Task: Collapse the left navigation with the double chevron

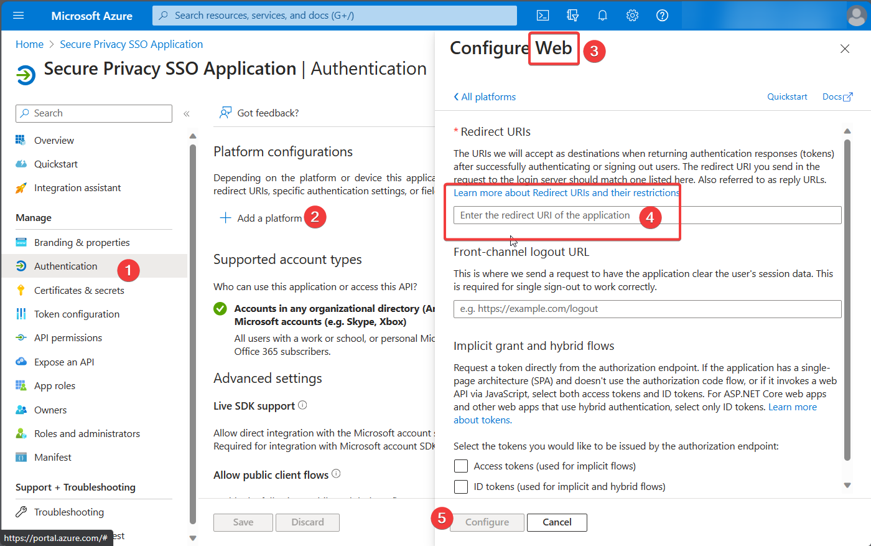Action: 186,113
